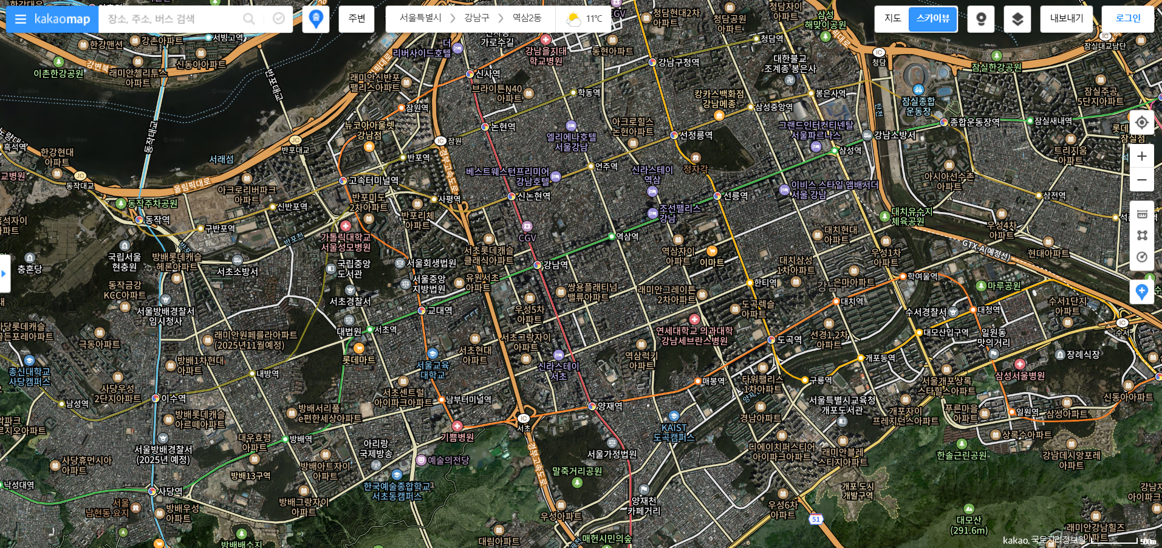
Task: Open the map layers icon
Action: coord(1017,19)
